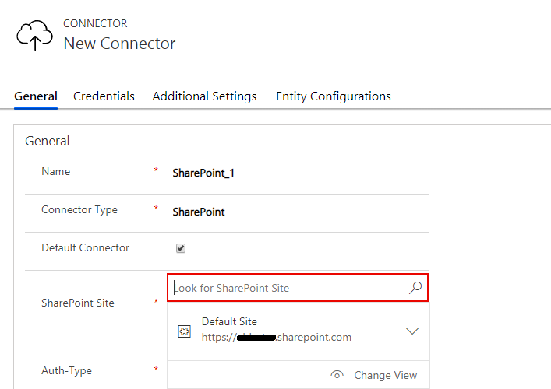Switch to the General tab
Screen dimensions: 551x389
point(36,96)
